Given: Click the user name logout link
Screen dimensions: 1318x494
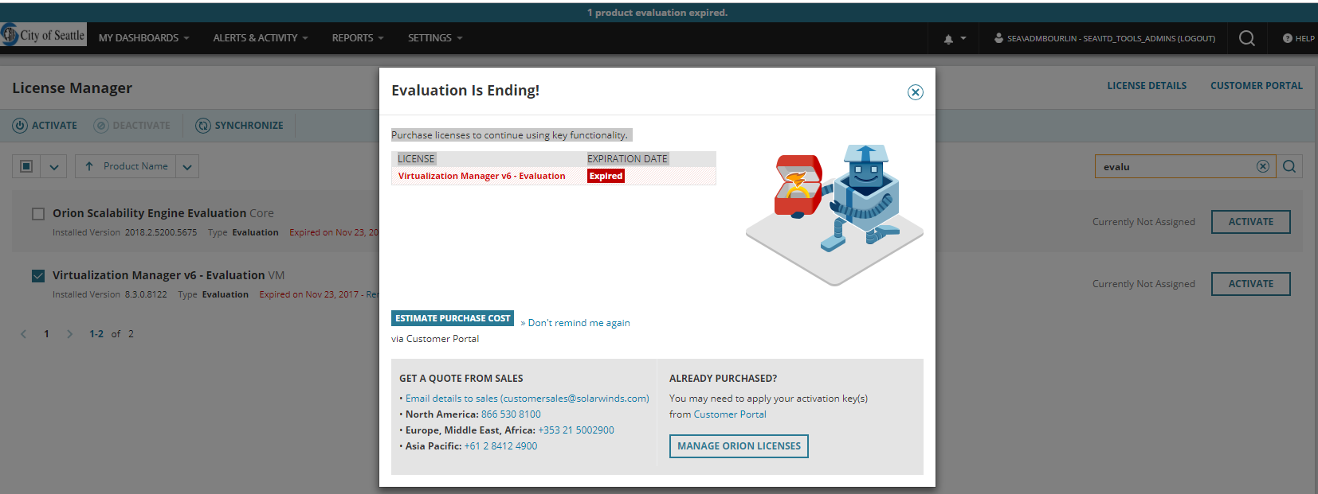Looking at the screenshot, I should (x=1111, y=38).
